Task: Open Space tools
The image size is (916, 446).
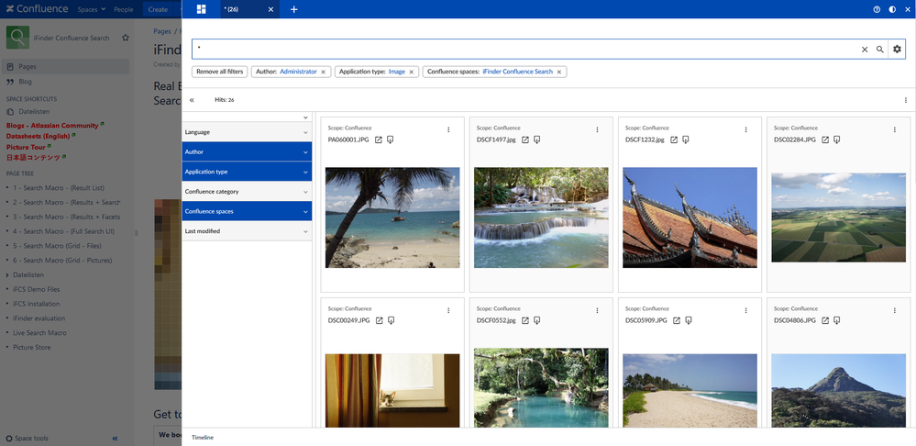Action: [27, 439]
